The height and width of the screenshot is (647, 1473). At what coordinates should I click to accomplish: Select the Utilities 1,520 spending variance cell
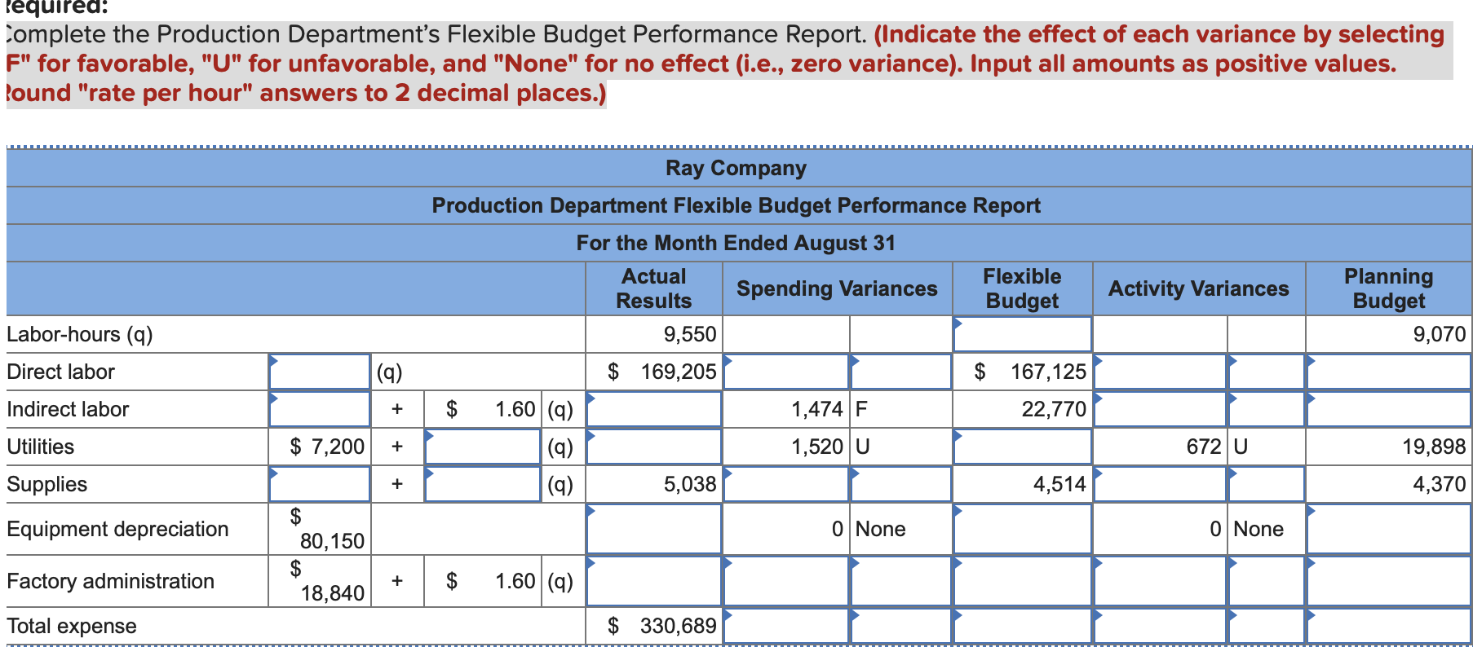tap(786, 447)
